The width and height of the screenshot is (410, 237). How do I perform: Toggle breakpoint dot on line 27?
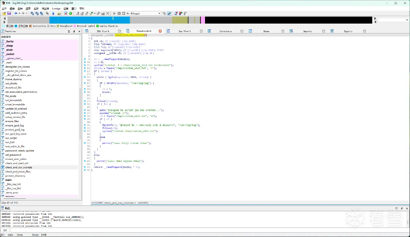[x=85, y=113]
